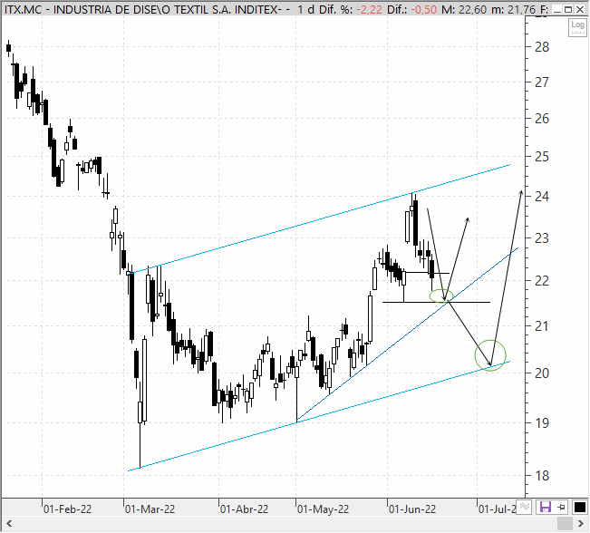Click the price axis label 28
The image size is (590, 533).
click(542, 47)
